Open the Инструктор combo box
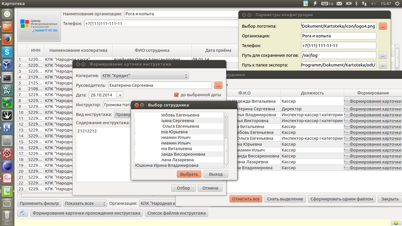 pyautogui.click(x=117, y=104)
